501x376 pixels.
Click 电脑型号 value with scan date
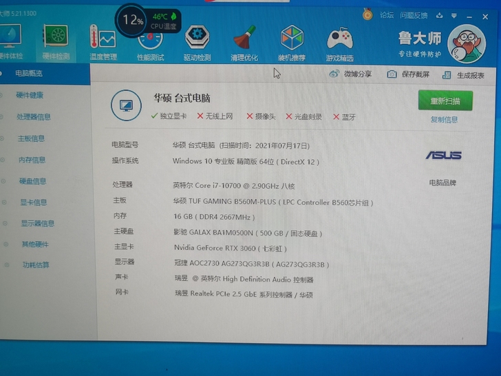point(241,145)
